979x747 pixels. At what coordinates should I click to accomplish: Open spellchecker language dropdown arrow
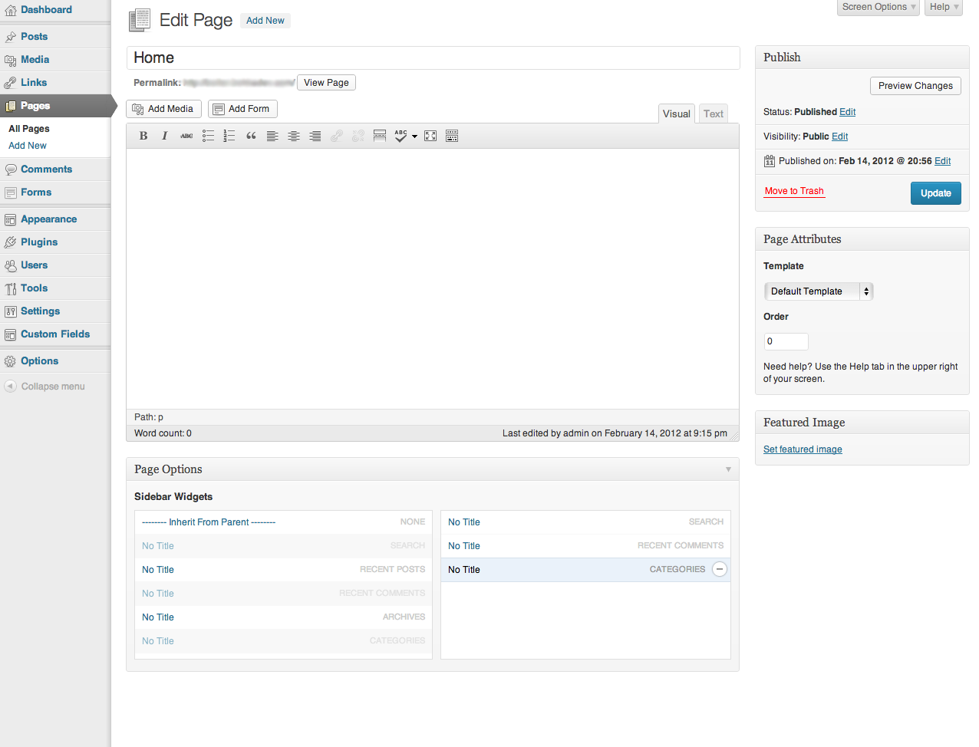415,137
